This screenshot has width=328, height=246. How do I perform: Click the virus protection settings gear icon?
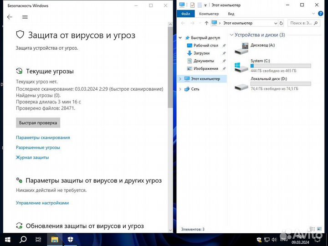(x=19, y=180)
